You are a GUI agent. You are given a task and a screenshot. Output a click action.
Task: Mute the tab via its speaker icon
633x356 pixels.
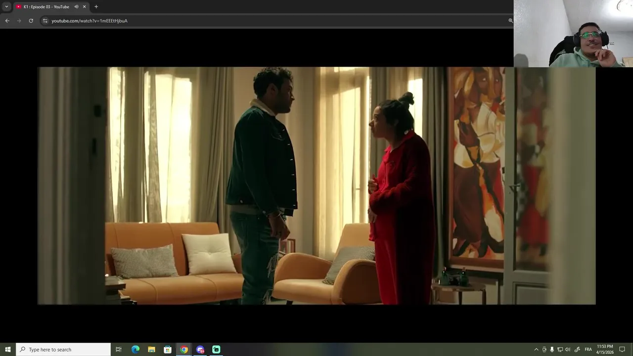[76, 6]
